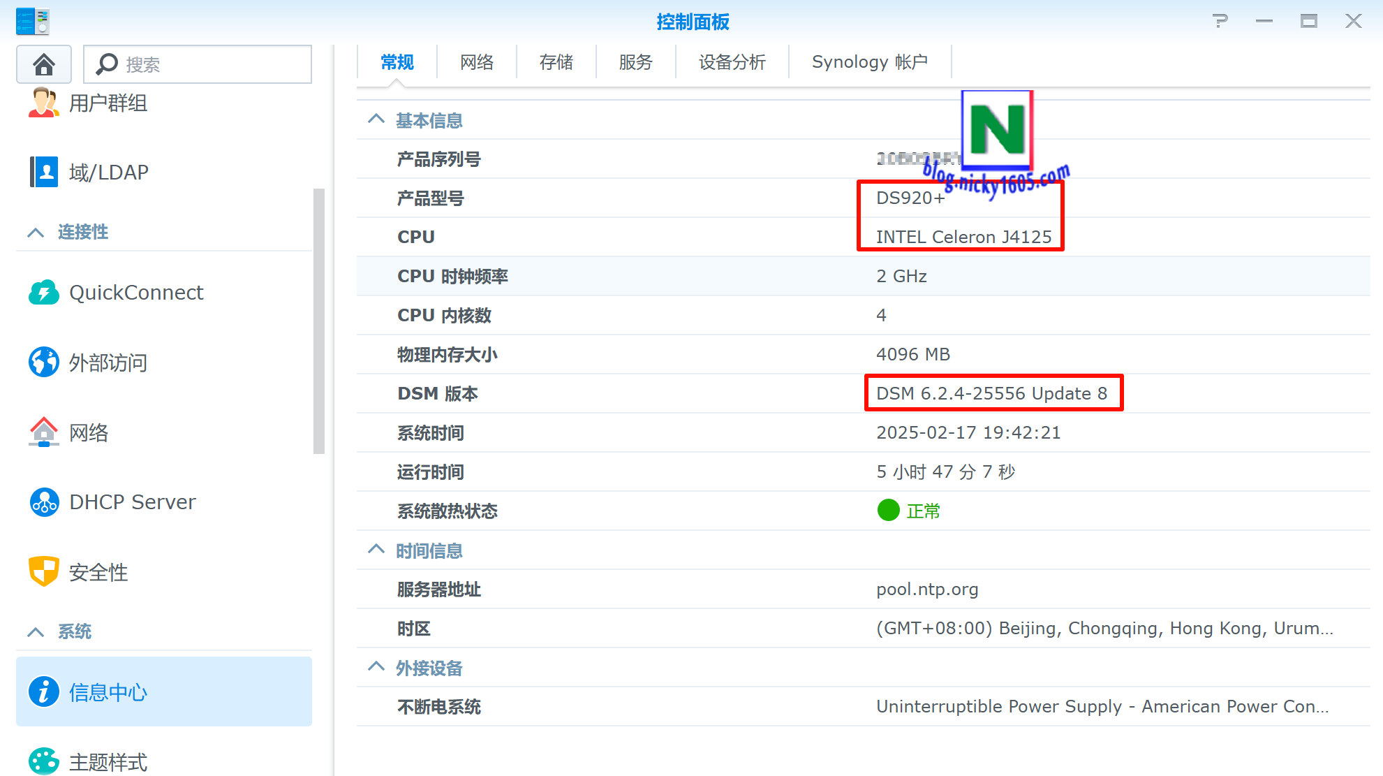The image size is (1383, 776).
Task: Open 安全性 settings label
Action: tap(98, 572)
